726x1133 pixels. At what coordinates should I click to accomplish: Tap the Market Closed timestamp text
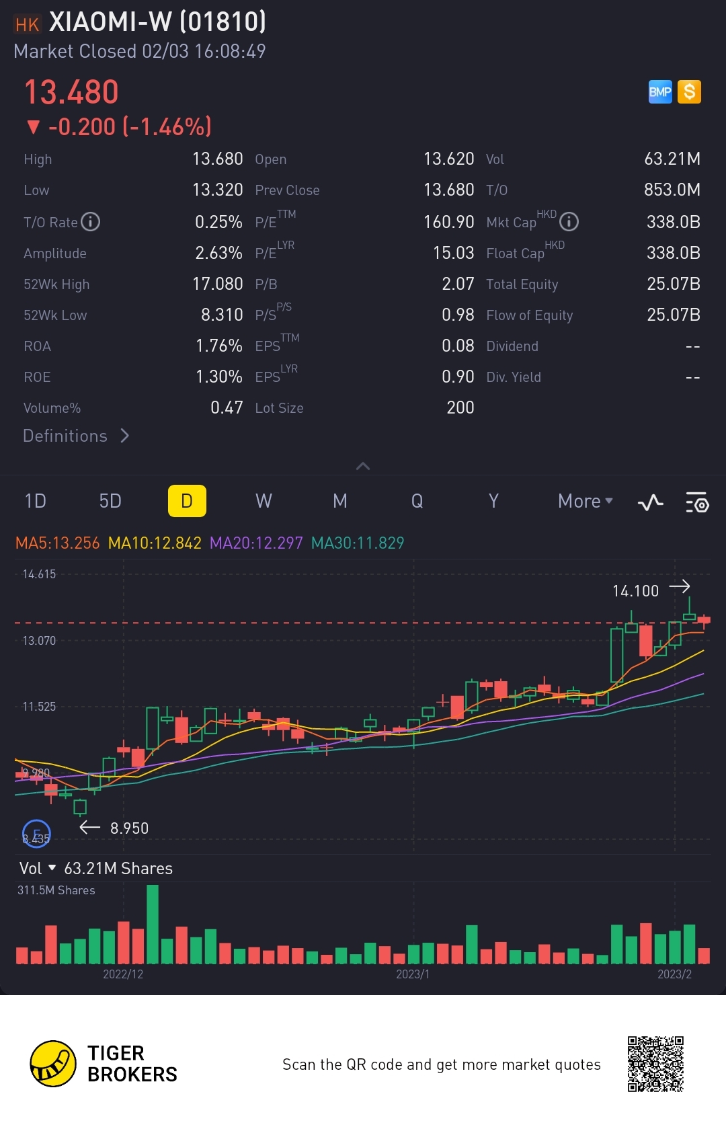[x=140, y=51]
